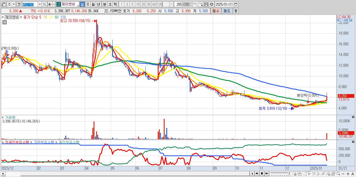Select the 3 interval button

coord(127,4)
